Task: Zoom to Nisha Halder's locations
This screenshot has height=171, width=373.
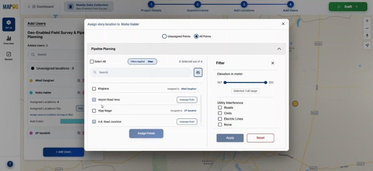Action: click(79, 93)
